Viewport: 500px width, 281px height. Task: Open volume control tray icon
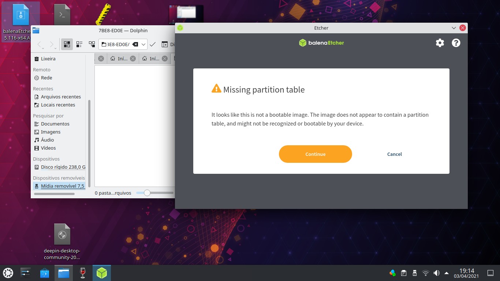tap(436, 273)
